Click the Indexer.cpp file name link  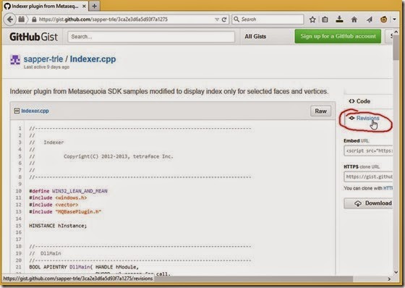(x=35, y=111)
